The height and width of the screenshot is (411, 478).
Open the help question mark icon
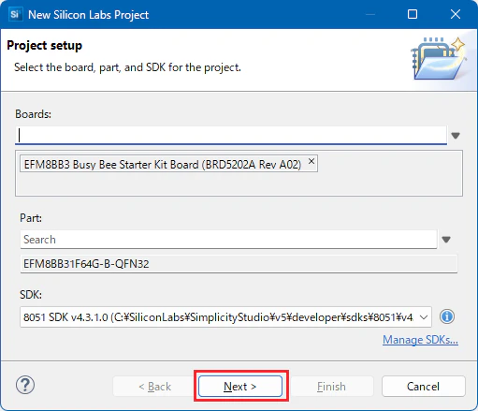click(x=25, y=385)
